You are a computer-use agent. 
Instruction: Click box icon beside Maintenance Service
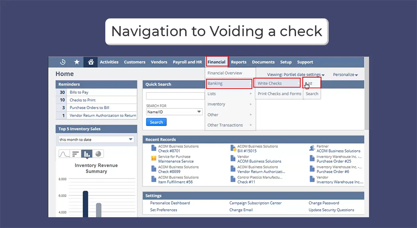154,158
